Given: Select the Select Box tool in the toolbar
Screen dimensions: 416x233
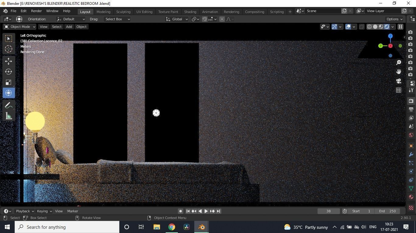Looking at the screenshot, I should 9,38.
